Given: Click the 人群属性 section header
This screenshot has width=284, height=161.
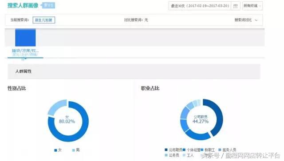Looking at the screenshot, I should pyautogui.click(x=134, y=71).
